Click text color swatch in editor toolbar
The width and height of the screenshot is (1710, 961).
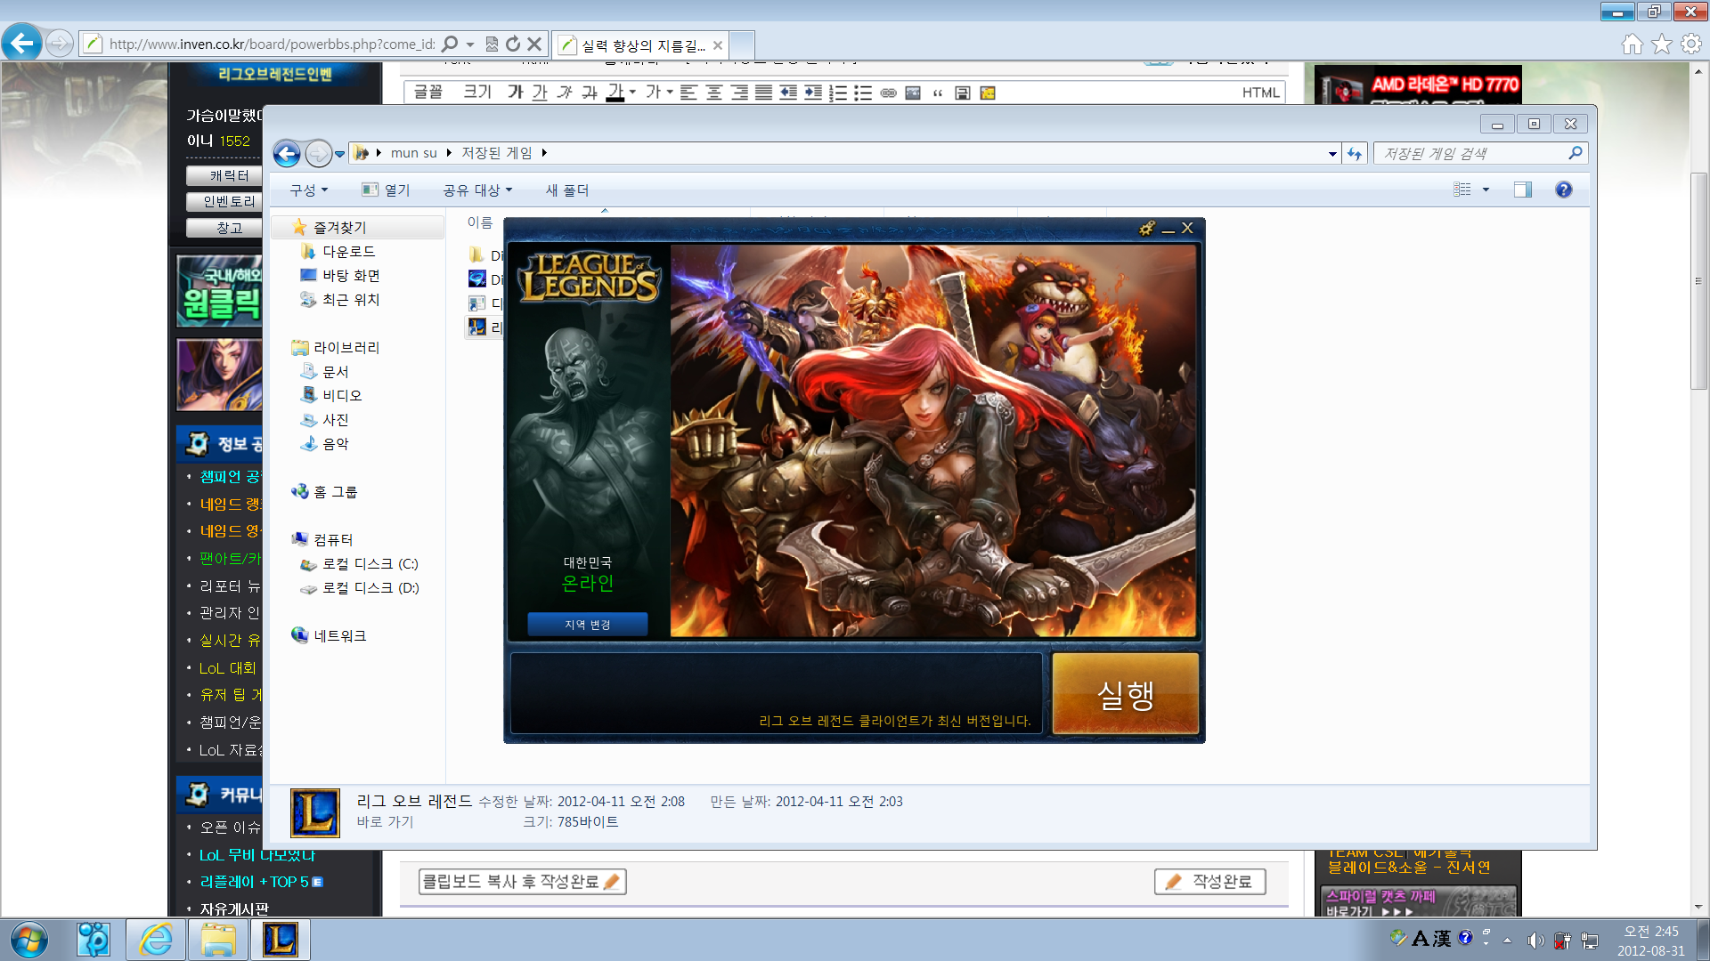click(x=615, y=93)
